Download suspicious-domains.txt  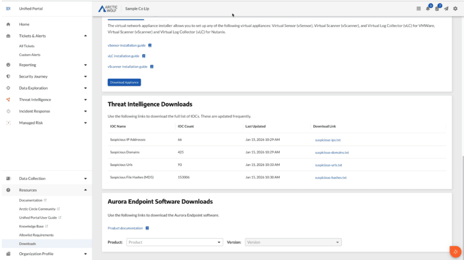tap(332, 153)
